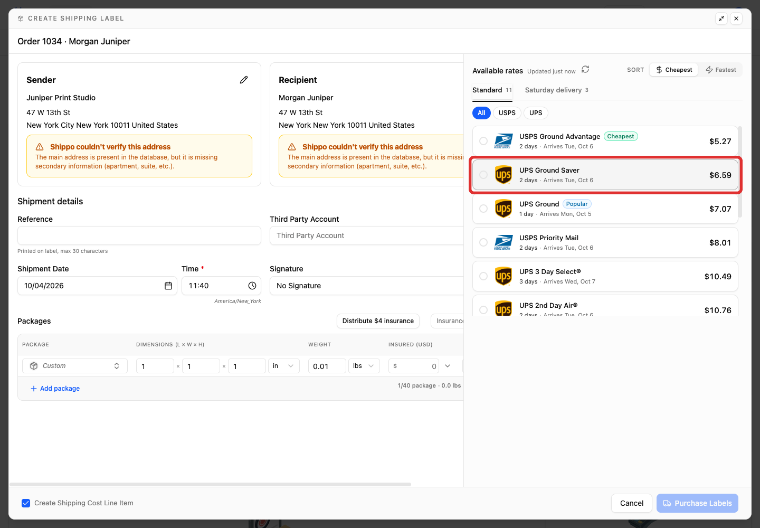This screenshot has width=760, height=528.
Task: Click the clock icon in Time field
Action: pos(252,286)
